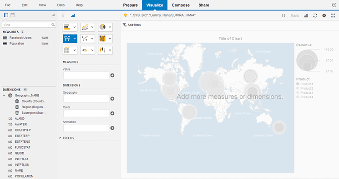Click the sort arrows icon
The height and width of the screenshot is (179, 339).
coord(283,15)
